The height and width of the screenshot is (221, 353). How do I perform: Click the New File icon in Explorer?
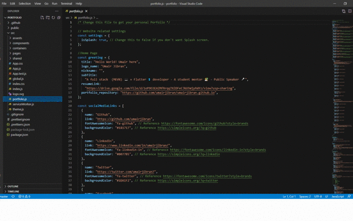[x=42, y=18]
